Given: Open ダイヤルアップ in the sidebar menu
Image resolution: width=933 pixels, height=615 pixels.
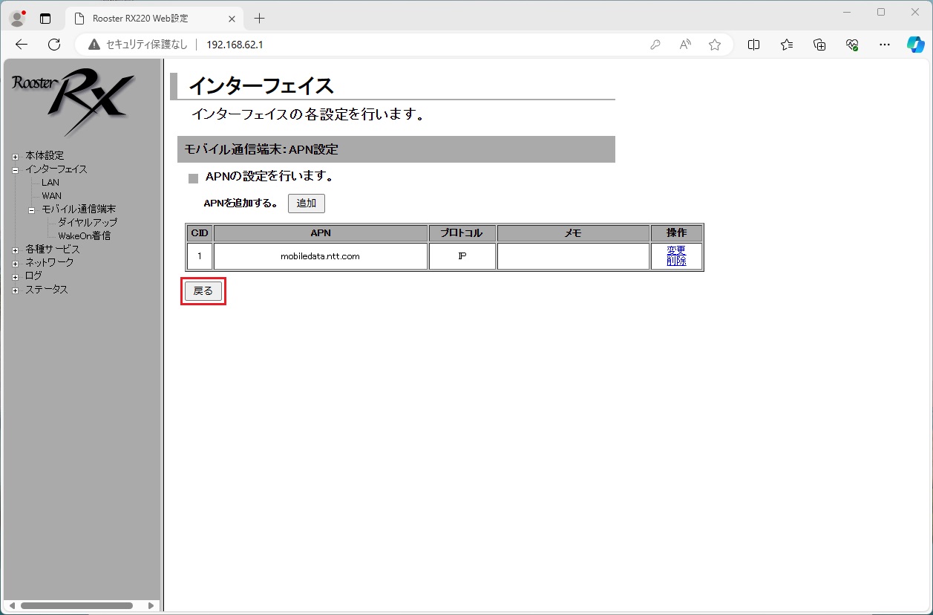Looking at the screenshot, I should 87,222.
